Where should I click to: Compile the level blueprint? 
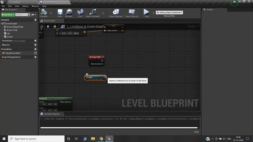43,13
